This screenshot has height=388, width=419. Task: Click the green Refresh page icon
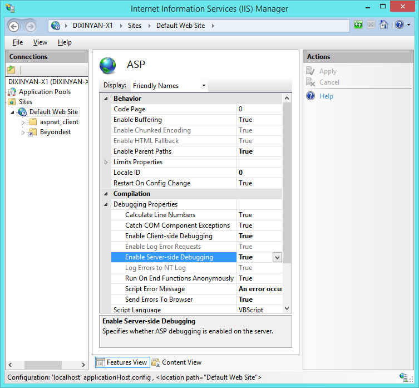[358, 25]
